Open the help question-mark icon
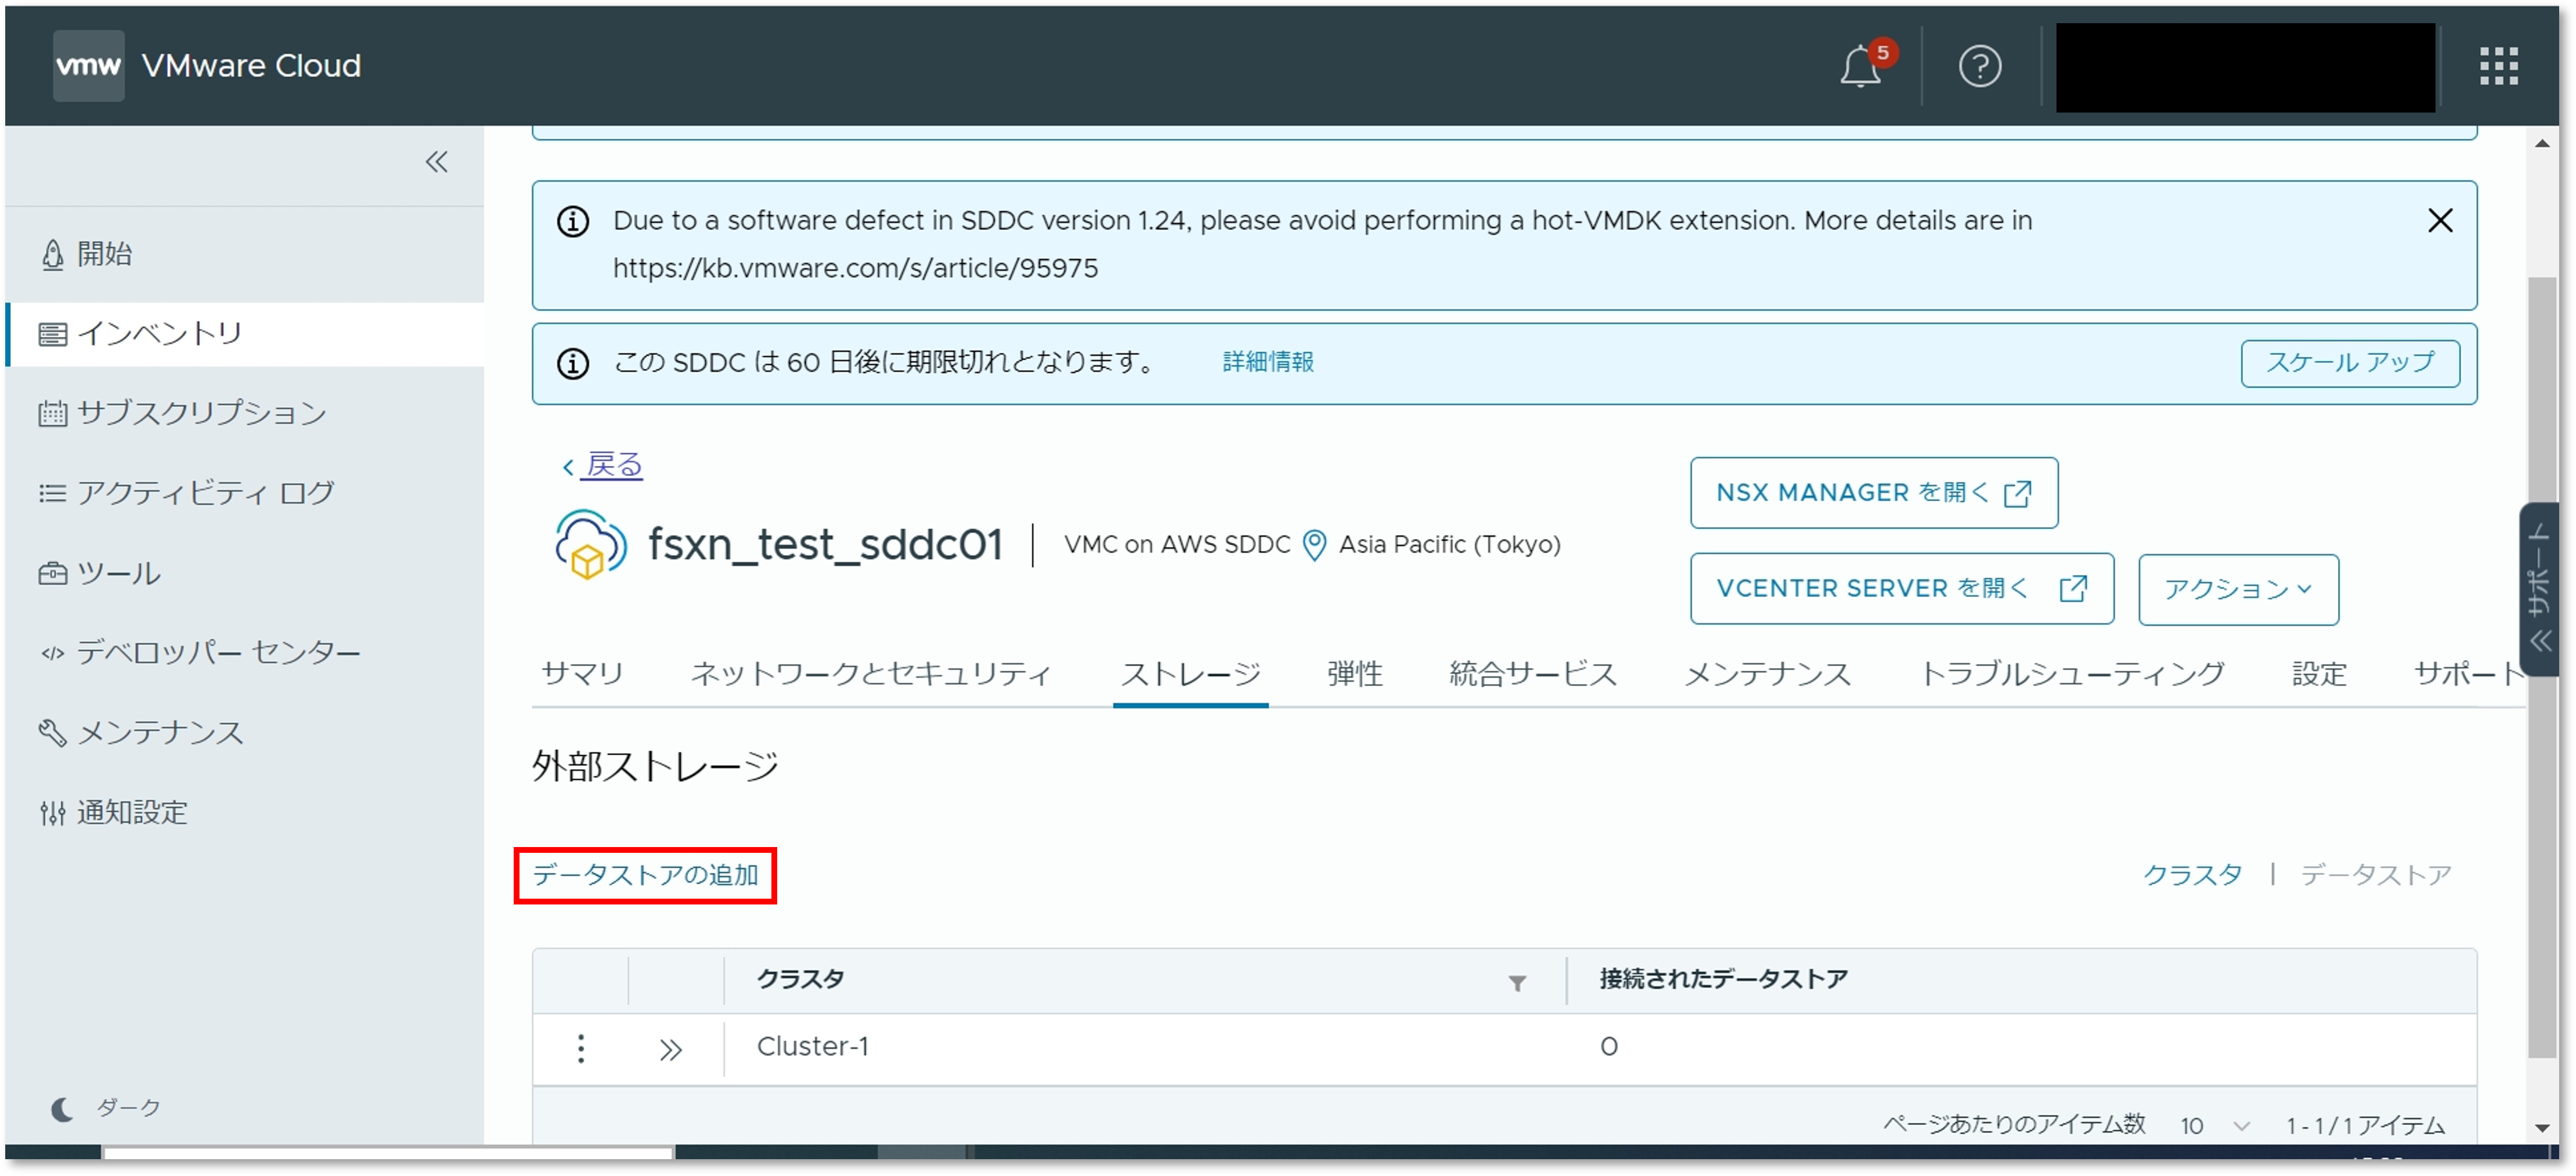The image size is (2576, 1176). pyautogui.click(x=1979, y=67)
